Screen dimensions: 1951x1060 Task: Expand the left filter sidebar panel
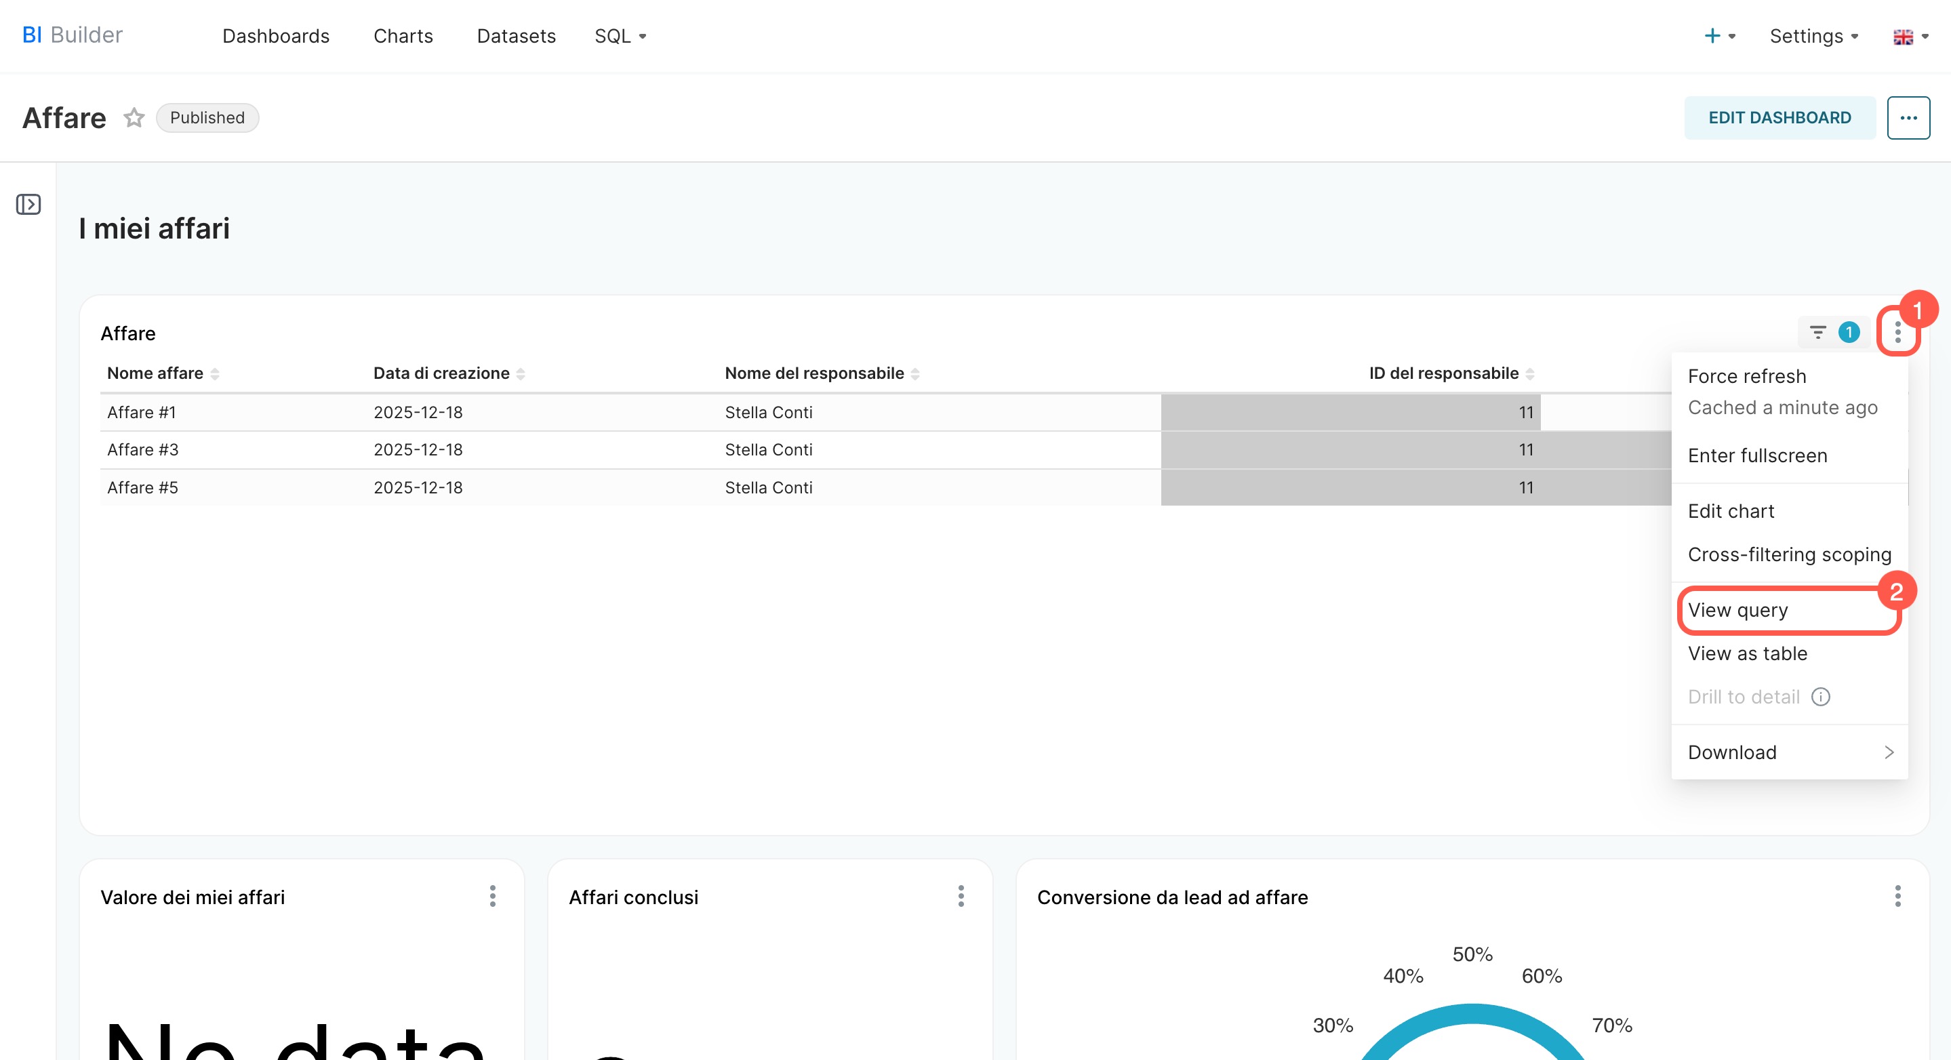point(28,205)
